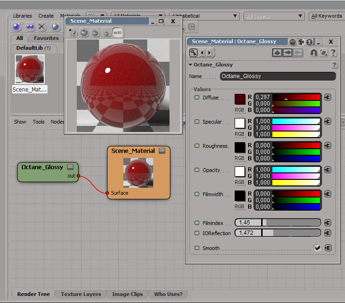
Task: Toggle Specular animation marker
Action: pyautogui.click(x=197, y=121)
